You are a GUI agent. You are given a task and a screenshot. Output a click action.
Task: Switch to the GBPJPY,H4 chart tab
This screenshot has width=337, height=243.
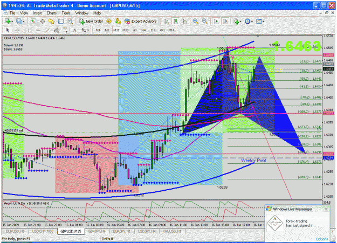(97, 231)
